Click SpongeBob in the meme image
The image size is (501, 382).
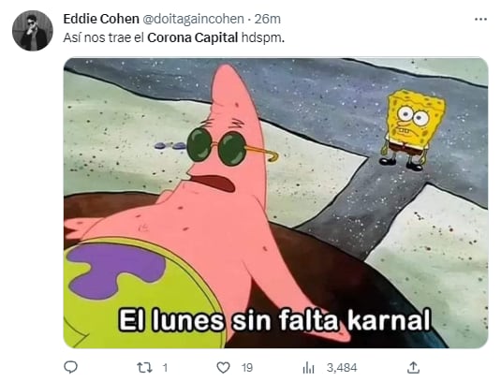413,130
